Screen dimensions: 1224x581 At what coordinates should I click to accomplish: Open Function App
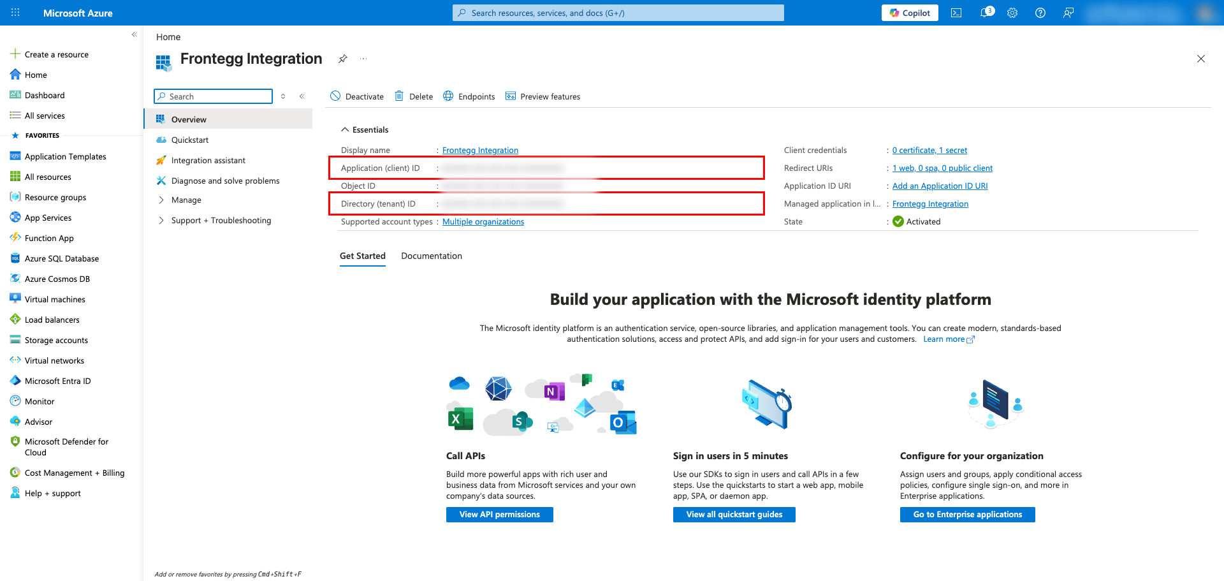pos(49,238)
